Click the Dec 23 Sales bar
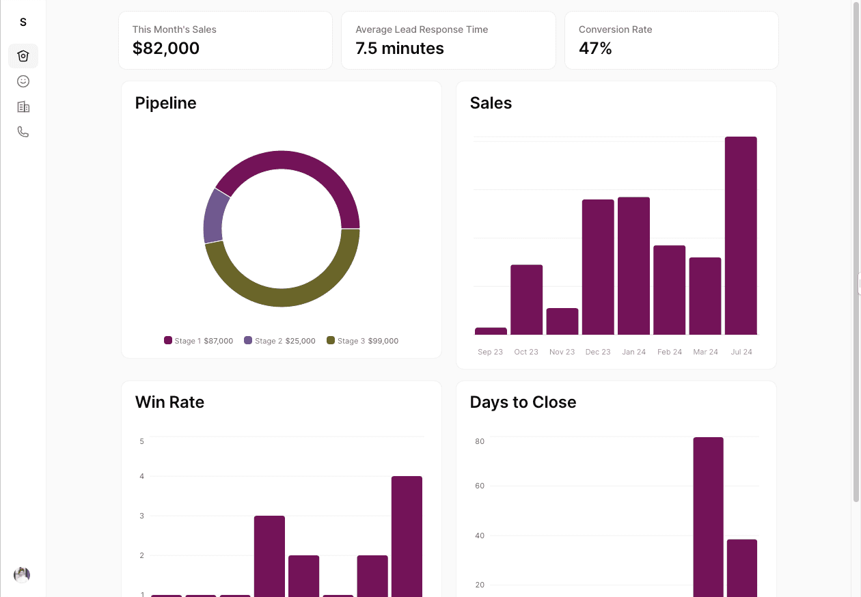Viewport: 861px width, 597px height. coord(598,267)
